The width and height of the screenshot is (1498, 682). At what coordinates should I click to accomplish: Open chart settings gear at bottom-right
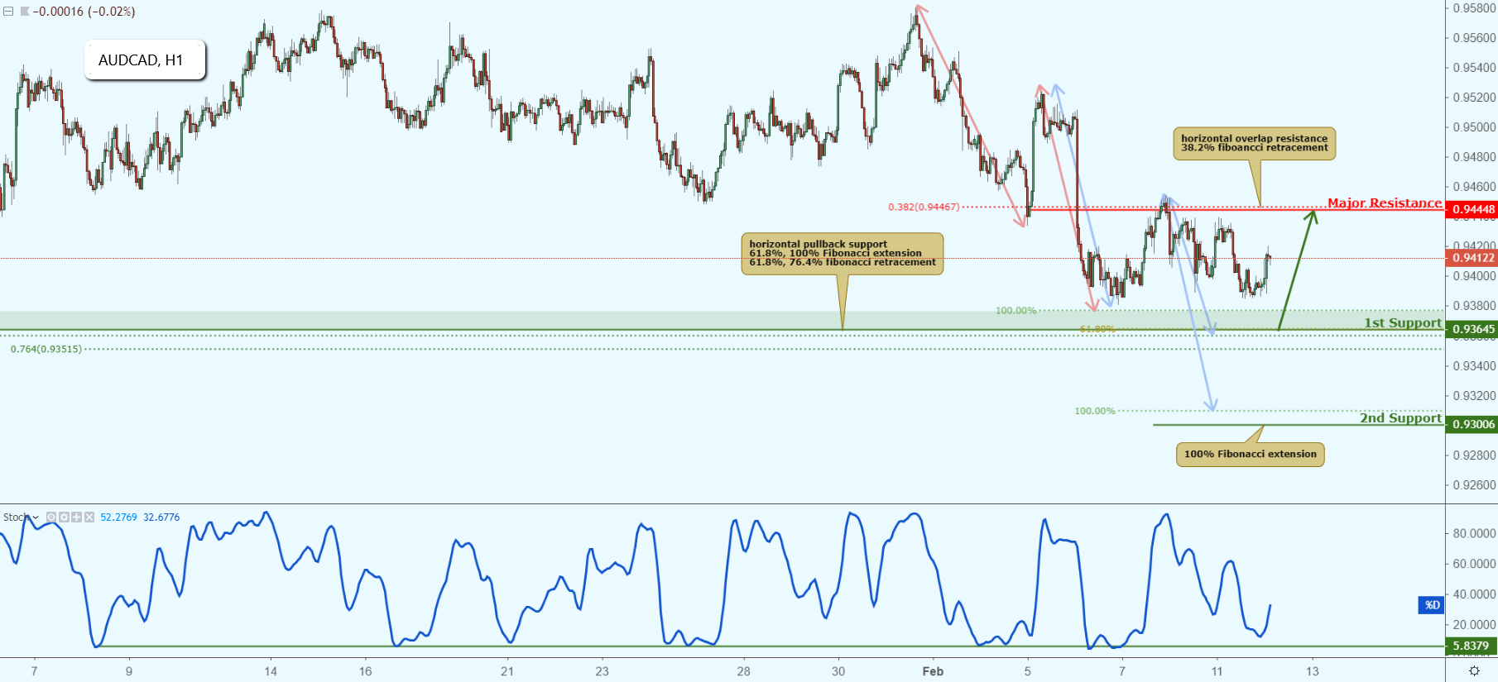tap(1474, 671)
